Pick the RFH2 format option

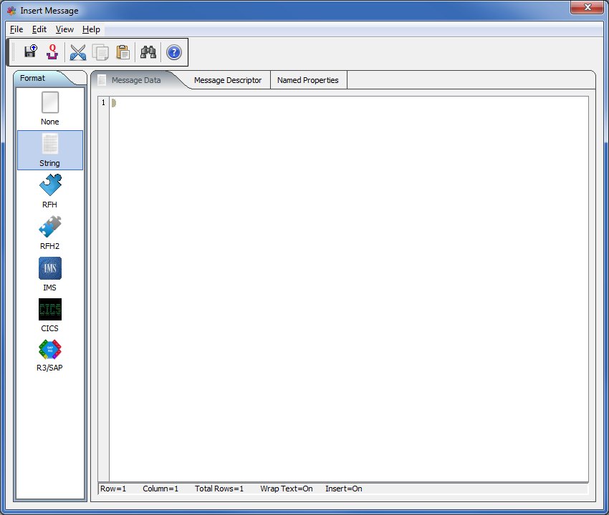point(50,233)
